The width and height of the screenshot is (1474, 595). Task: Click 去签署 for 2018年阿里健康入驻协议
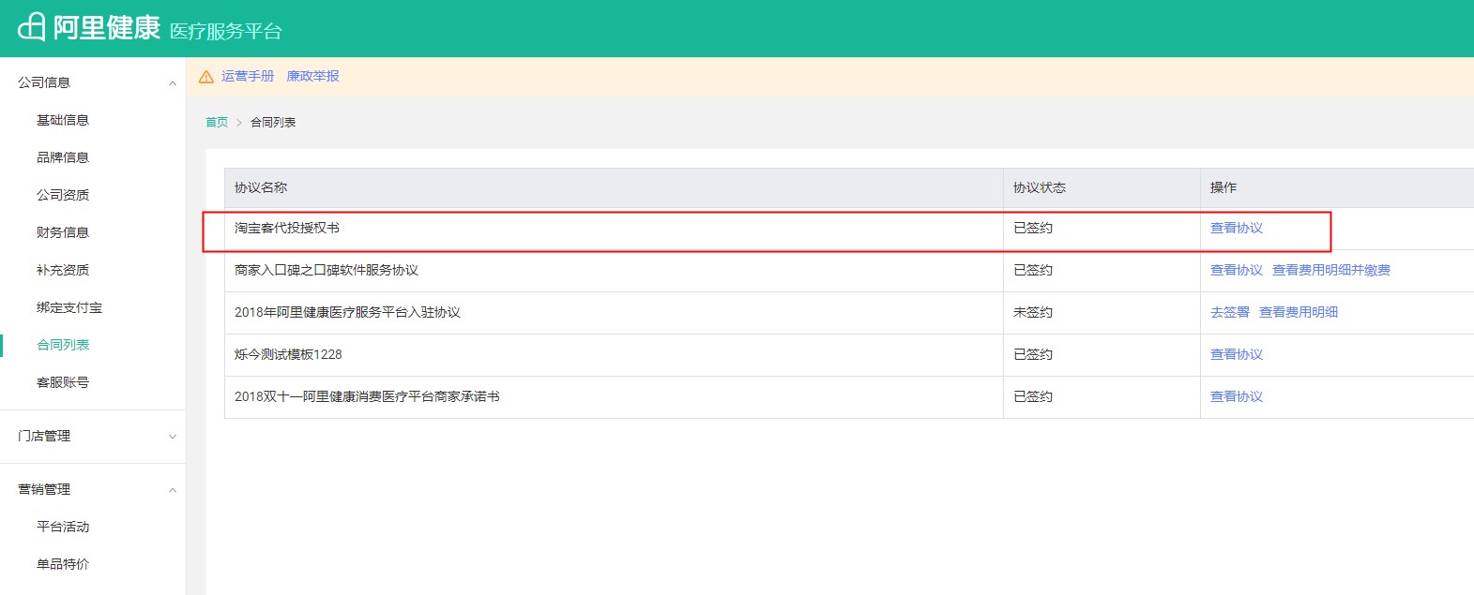(x=1230, y=312)
